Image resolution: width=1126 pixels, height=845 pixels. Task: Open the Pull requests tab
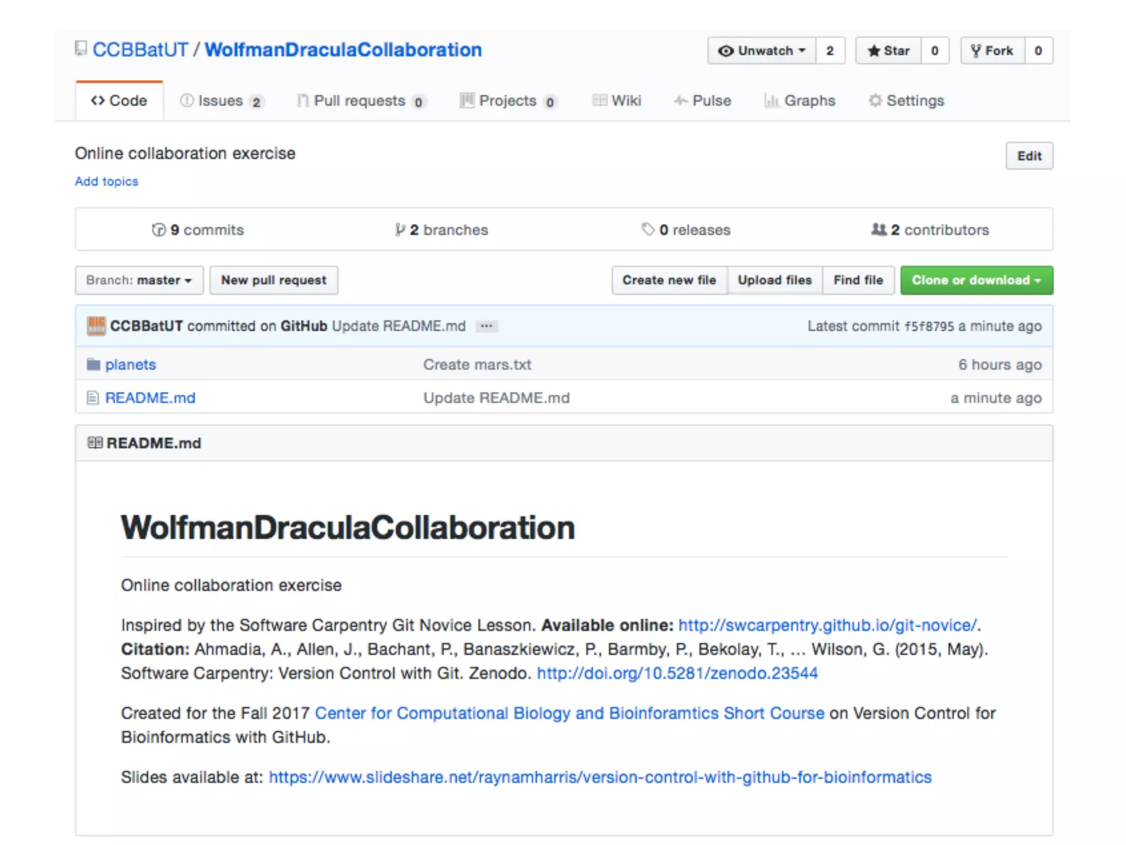361,101
